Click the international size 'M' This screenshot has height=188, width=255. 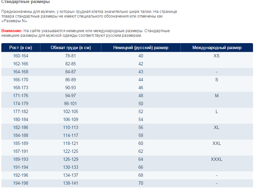217,95
